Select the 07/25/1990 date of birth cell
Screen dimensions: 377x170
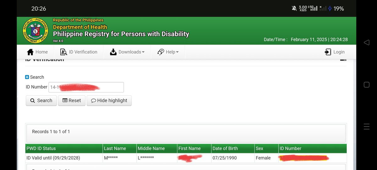233,158
